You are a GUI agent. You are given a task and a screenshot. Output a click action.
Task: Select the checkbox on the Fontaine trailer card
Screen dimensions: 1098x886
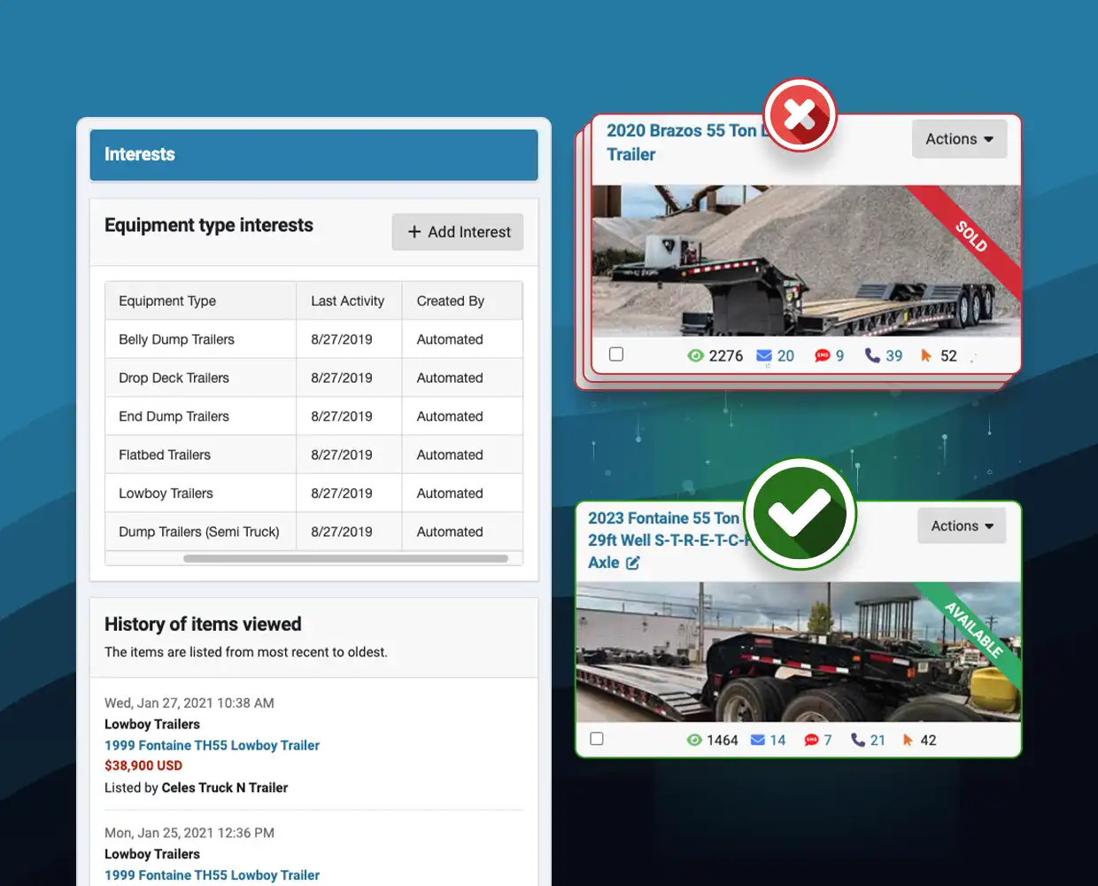tap(597, 739)
